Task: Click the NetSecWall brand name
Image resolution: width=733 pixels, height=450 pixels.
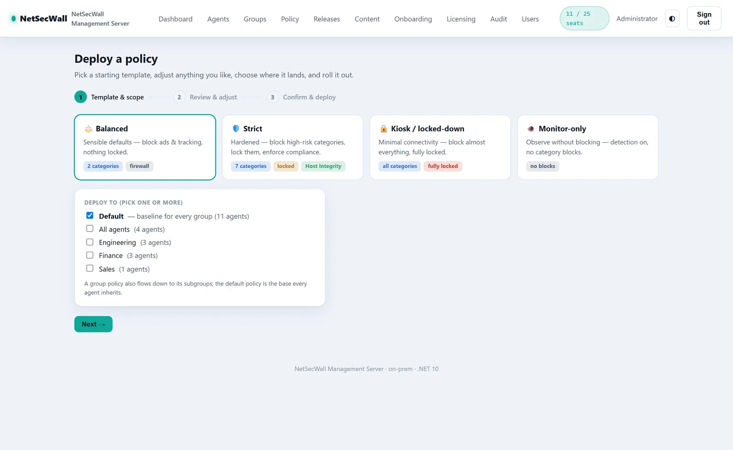Action: click(x=44, y=19)
